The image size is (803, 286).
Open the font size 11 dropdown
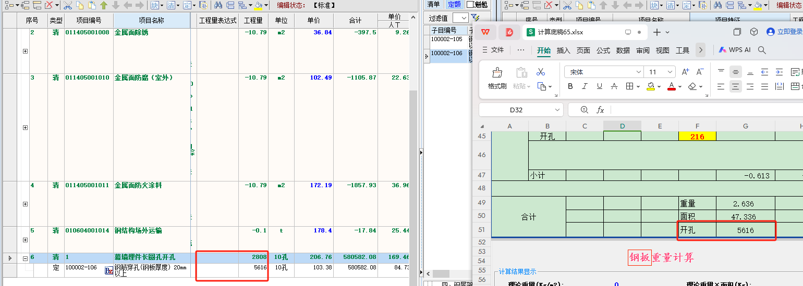coord(670,72)
